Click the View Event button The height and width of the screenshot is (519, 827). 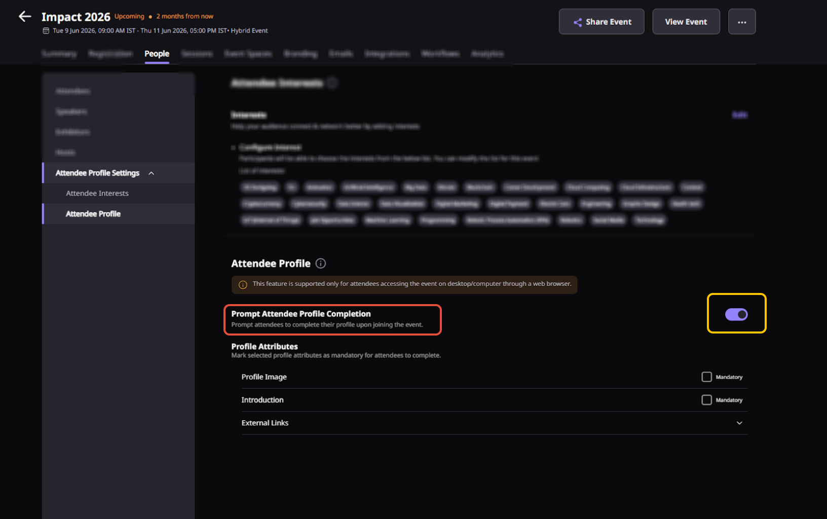[686, 22]
